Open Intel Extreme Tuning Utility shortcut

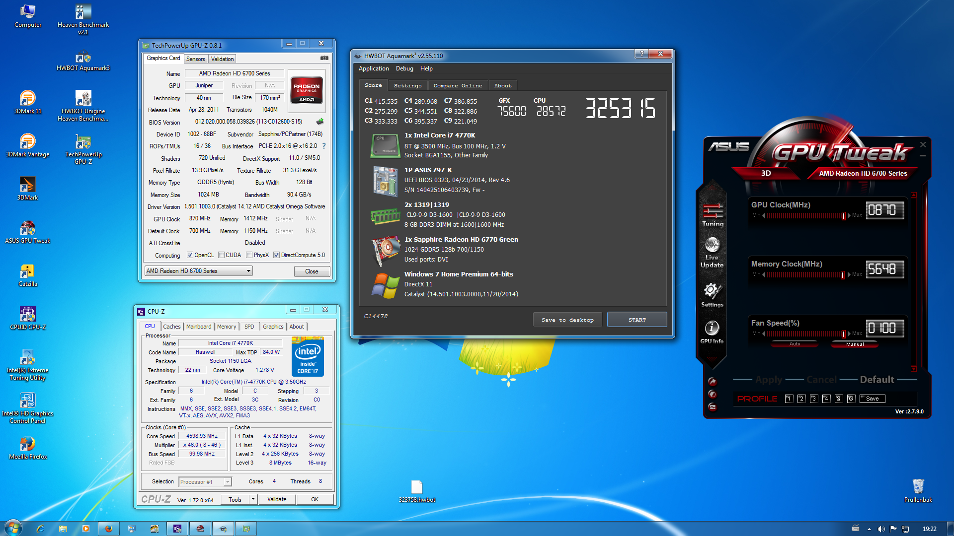pos(28,365)
